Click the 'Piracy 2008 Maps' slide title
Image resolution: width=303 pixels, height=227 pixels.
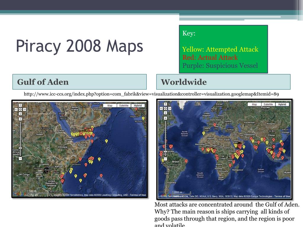click(x=79, y=46)
